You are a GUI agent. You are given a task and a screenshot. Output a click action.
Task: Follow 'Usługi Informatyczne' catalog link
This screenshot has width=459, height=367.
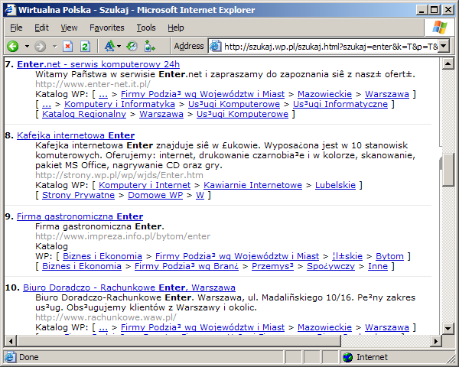[x=340, y=104]
